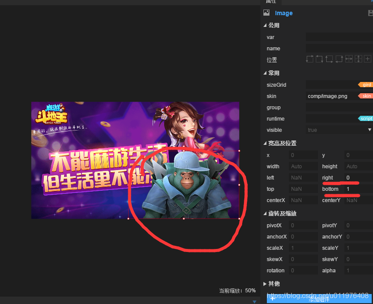This screenshot has height=304, width=373.
Task: Click the bottom-right anchor alignment icon
Action: [x=339, y=59]
